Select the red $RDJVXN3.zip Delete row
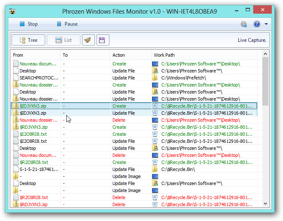Screen dimensions: 283x221 134,204
